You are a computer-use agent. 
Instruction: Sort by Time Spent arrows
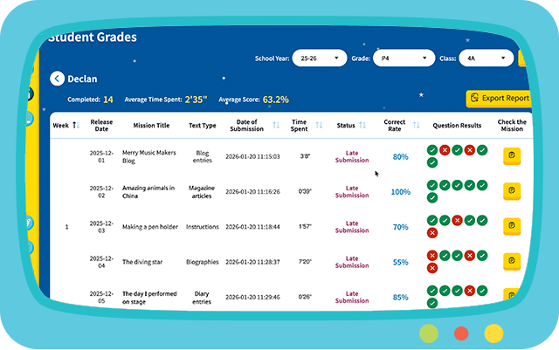pyautogui.click(x=319, y=125)
